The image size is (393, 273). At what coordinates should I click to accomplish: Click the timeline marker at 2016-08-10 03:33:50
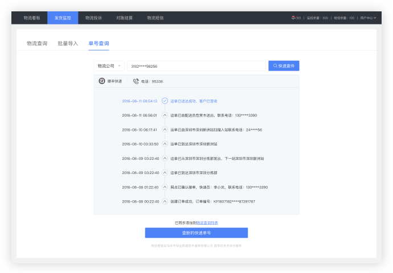pos(165,144)
